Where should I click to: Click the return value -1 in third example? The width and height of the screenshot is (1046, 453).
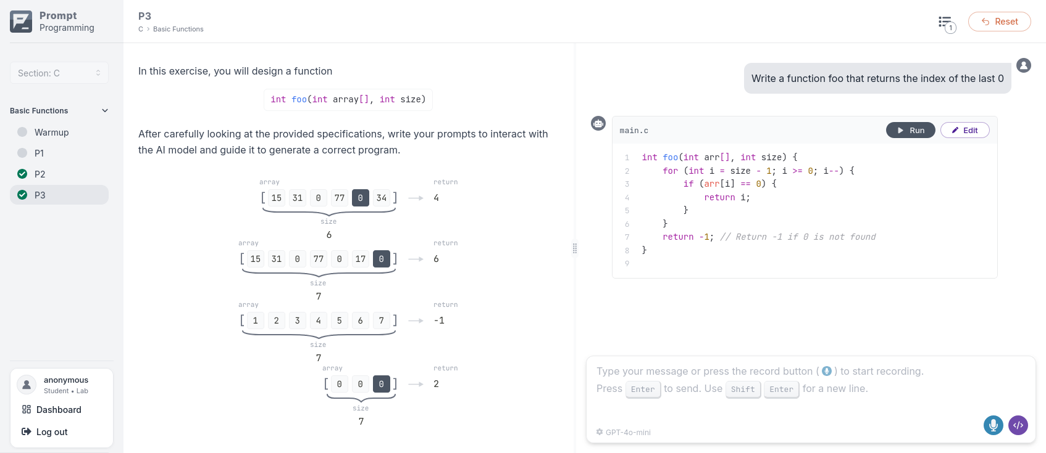(x=439, y=320)
